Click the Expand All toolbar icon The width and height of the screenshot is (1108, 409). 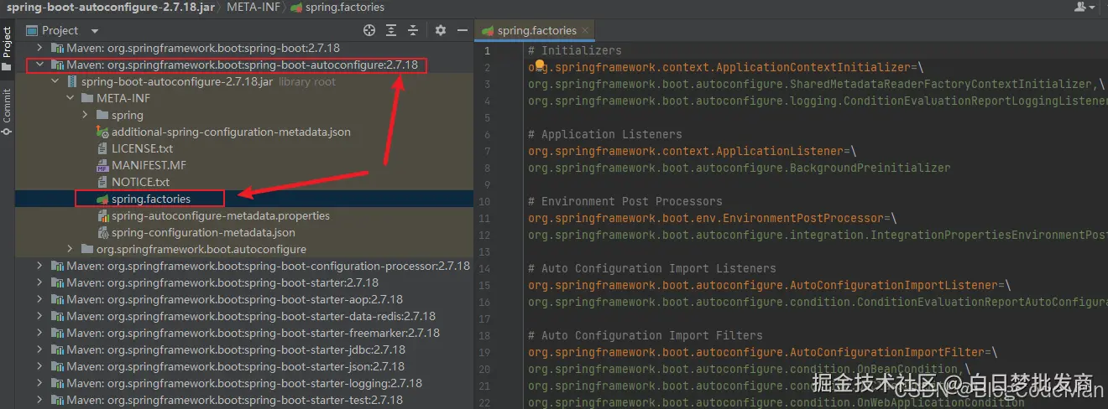(392, 30)
